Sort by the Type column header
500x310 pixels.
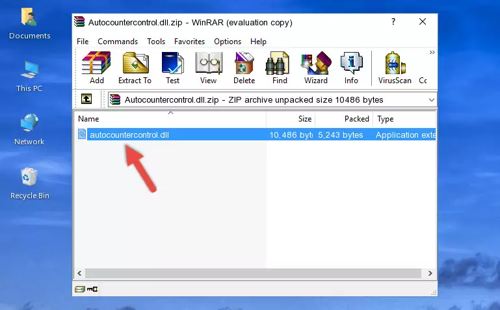[404, 119]
